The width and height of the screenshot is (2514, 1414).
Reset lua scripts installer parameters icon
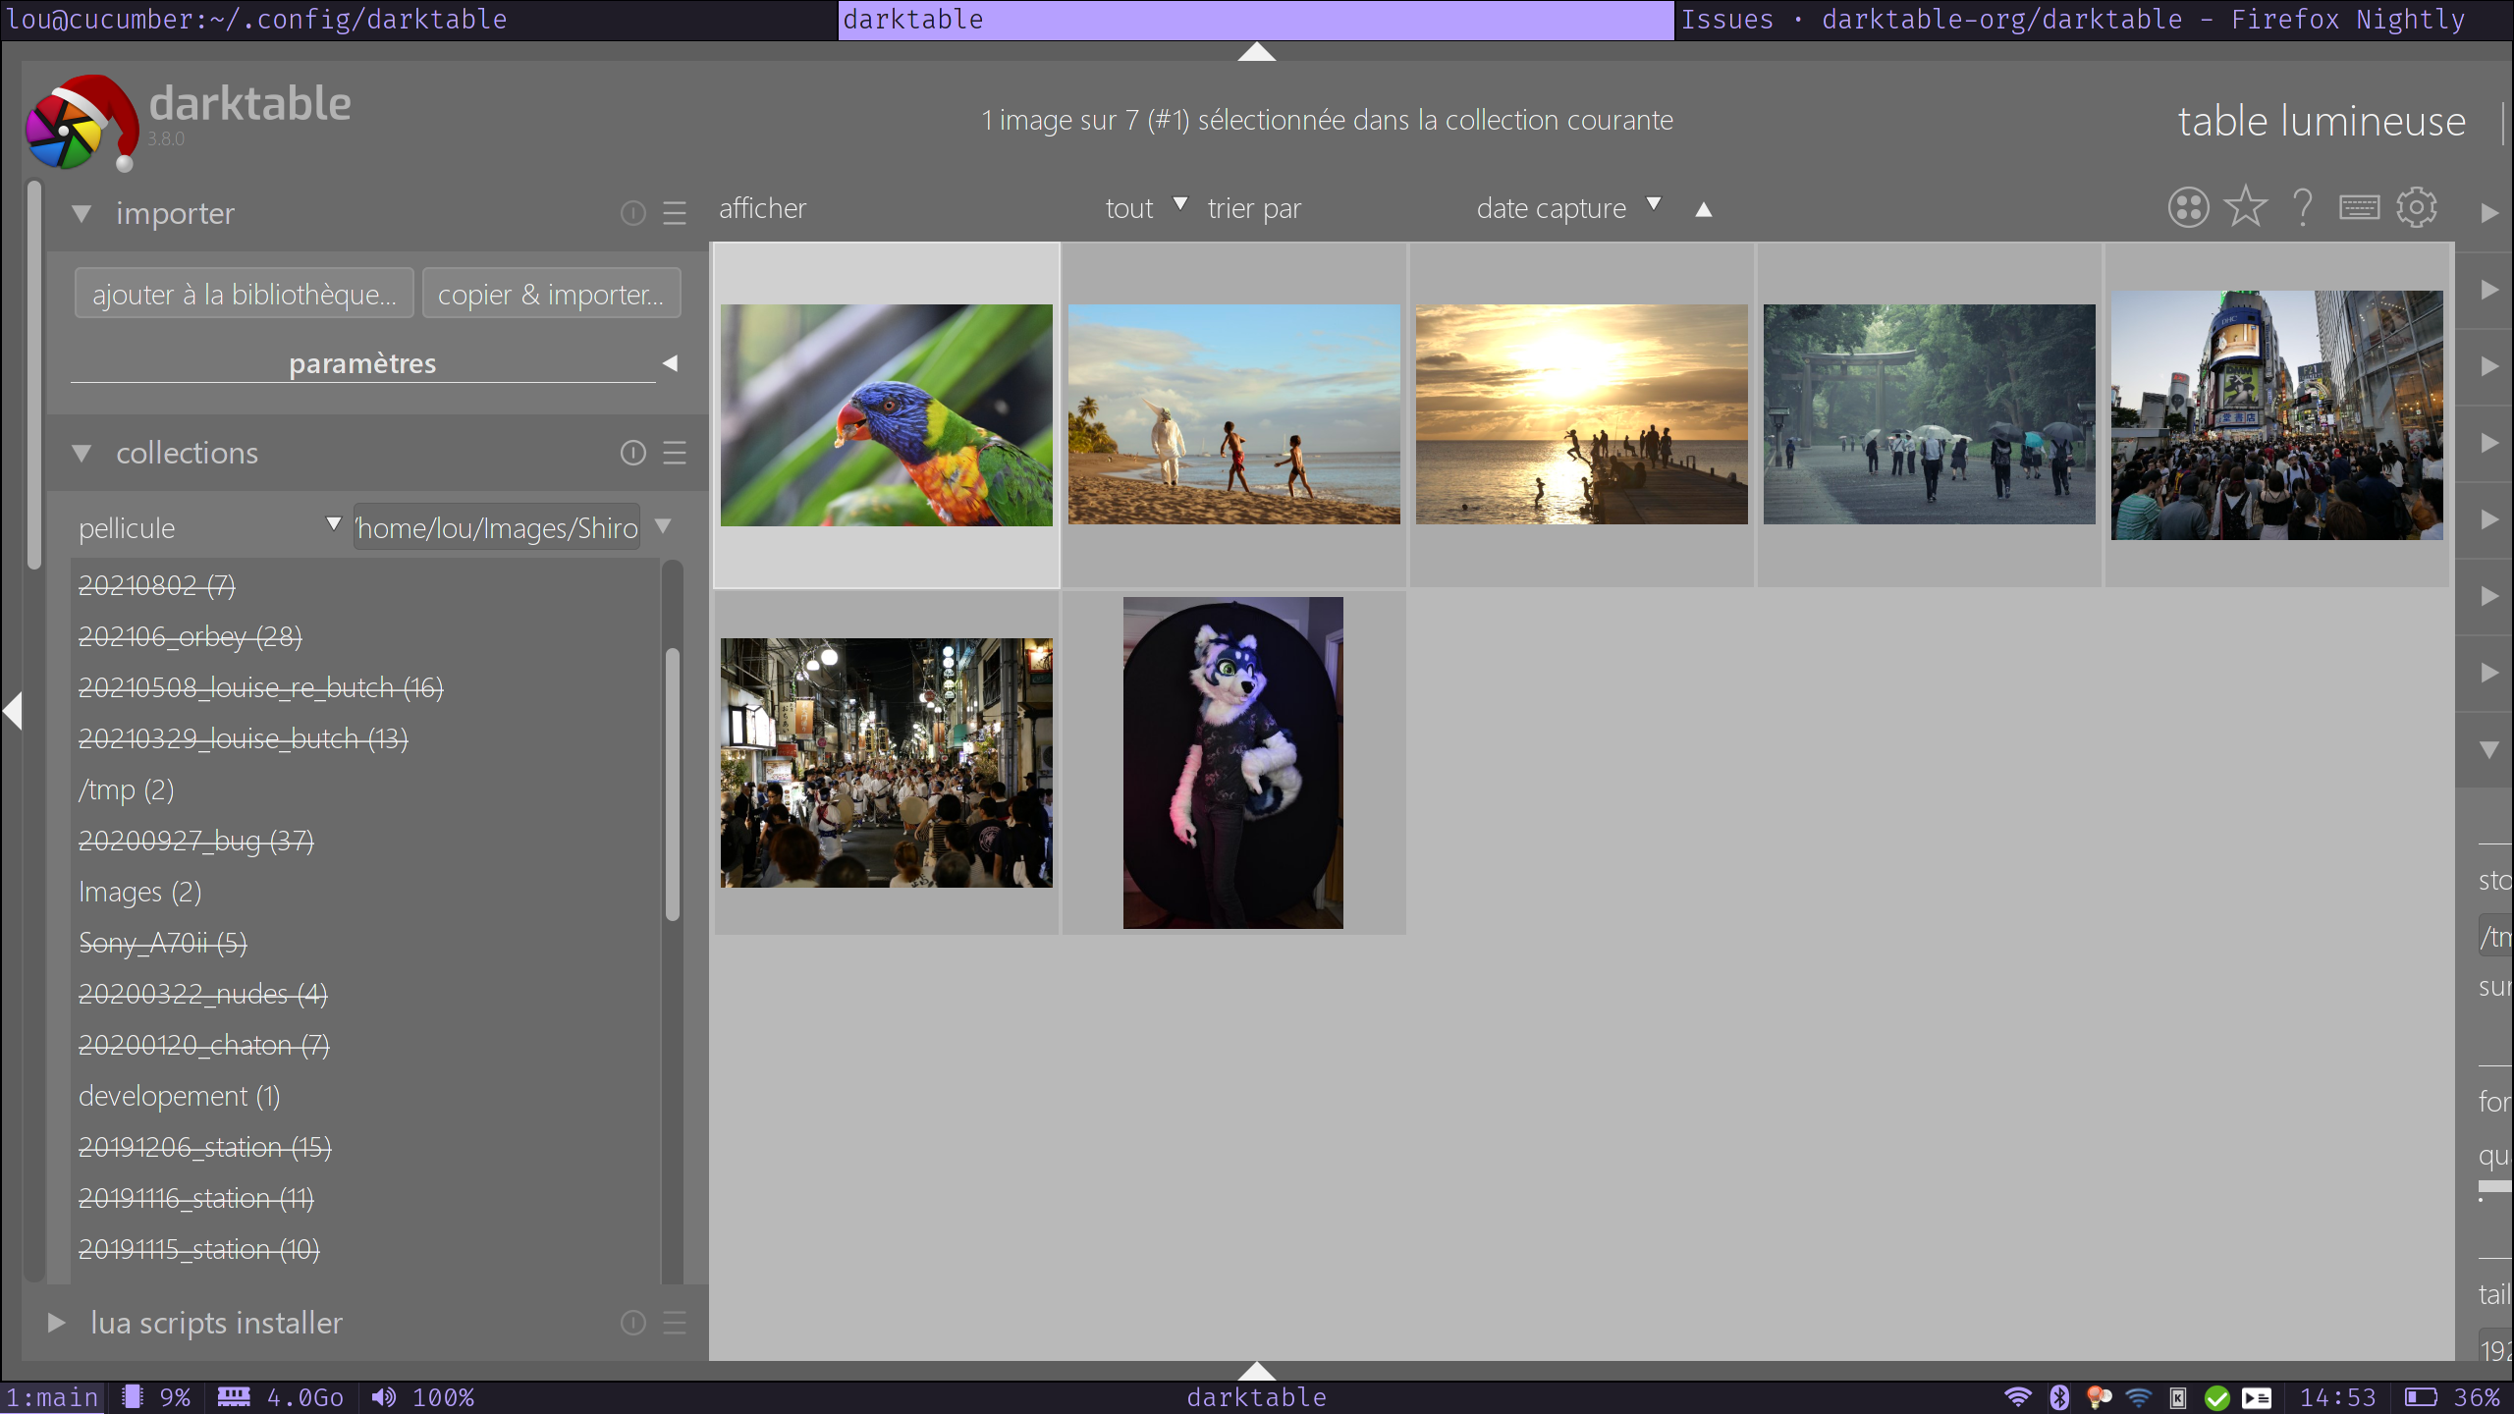point(632,1323)
